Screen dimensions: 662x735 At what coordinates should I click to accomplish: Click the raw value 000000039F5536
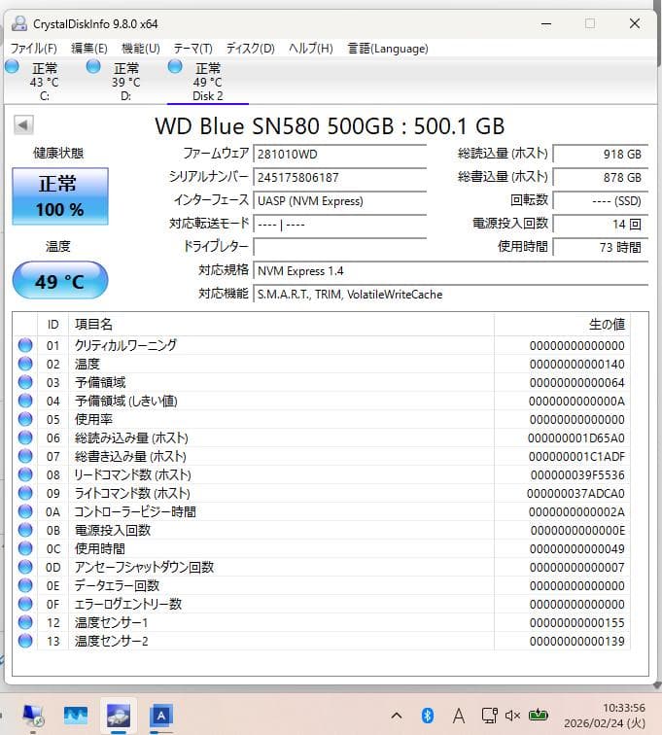[577, 475]
